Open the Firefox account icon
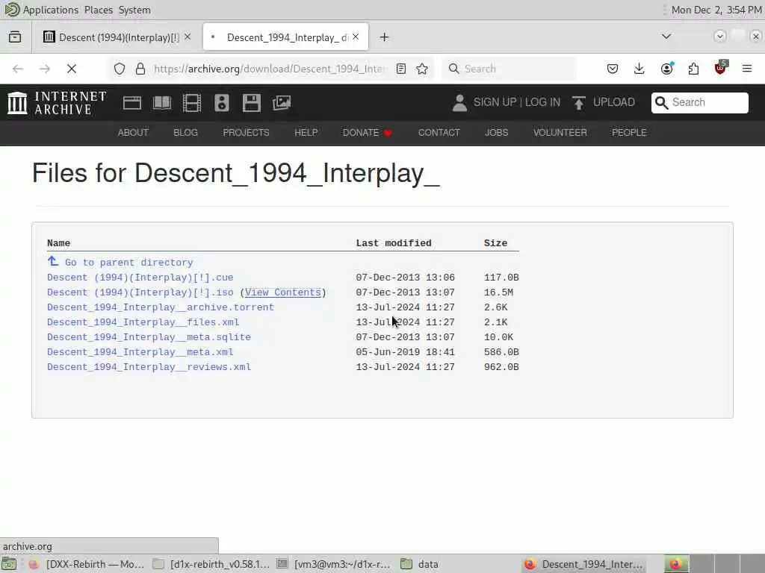The height and width of the screenshot is (573, 765). pos(667,69)
